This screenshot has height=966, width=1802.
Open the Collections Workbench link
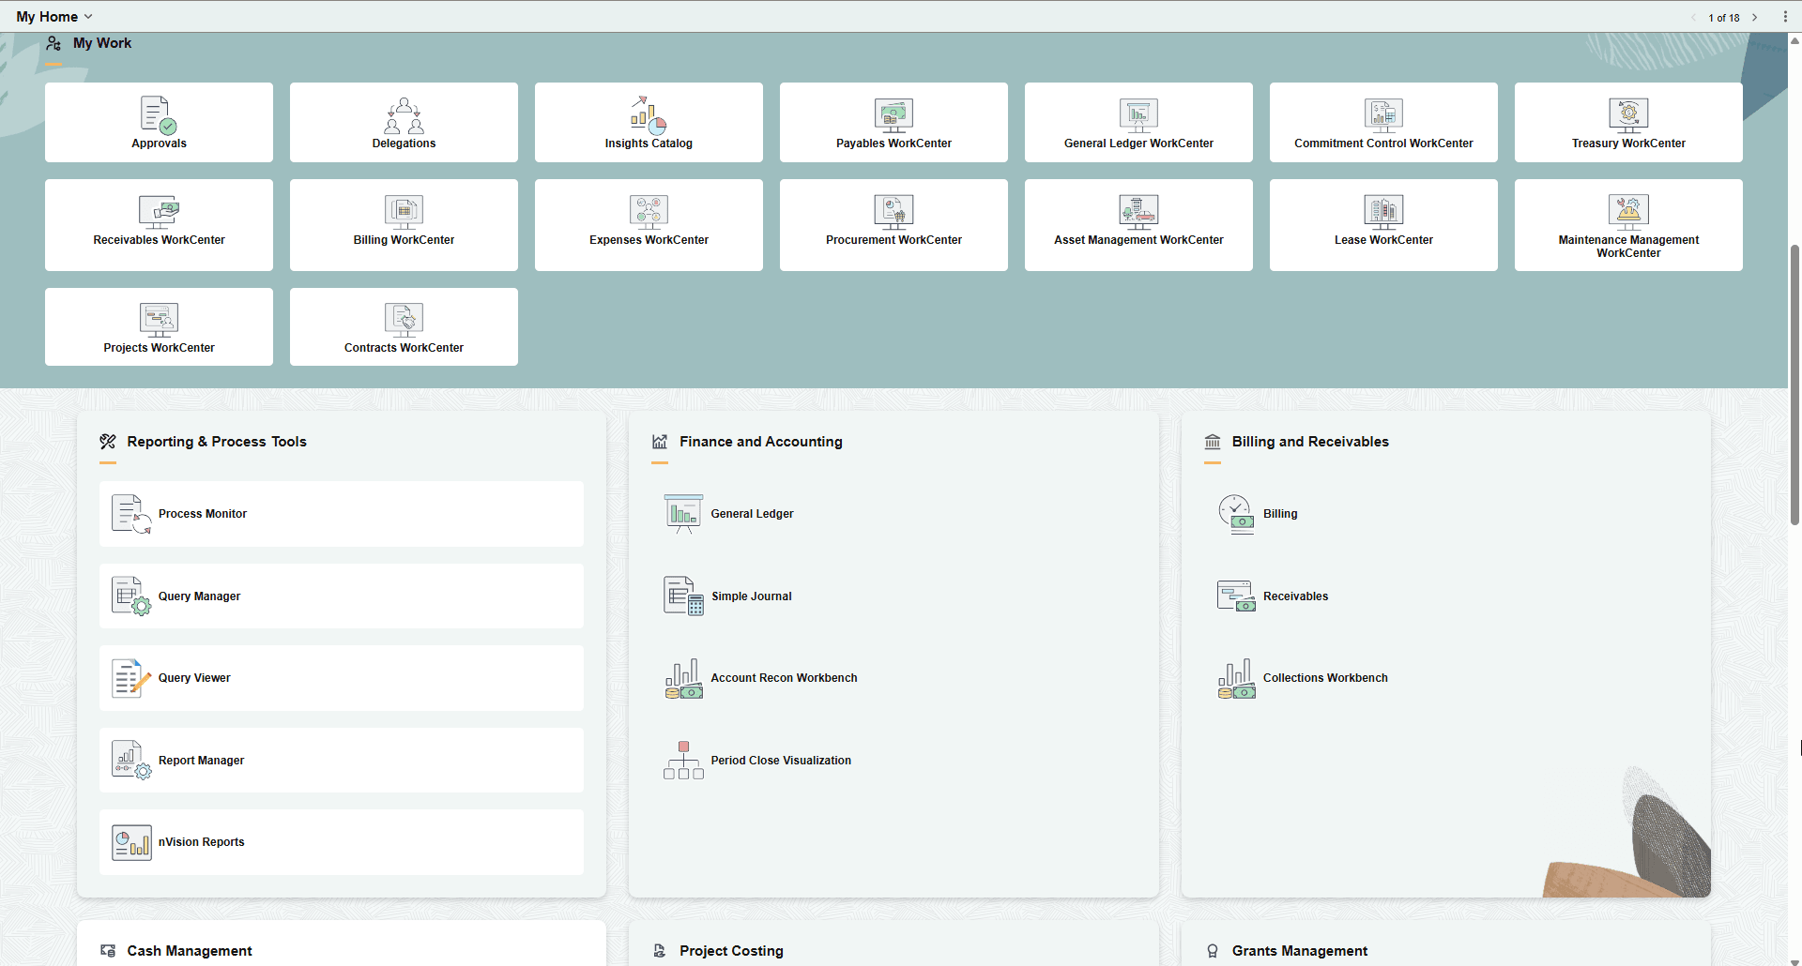point(1325,678)
